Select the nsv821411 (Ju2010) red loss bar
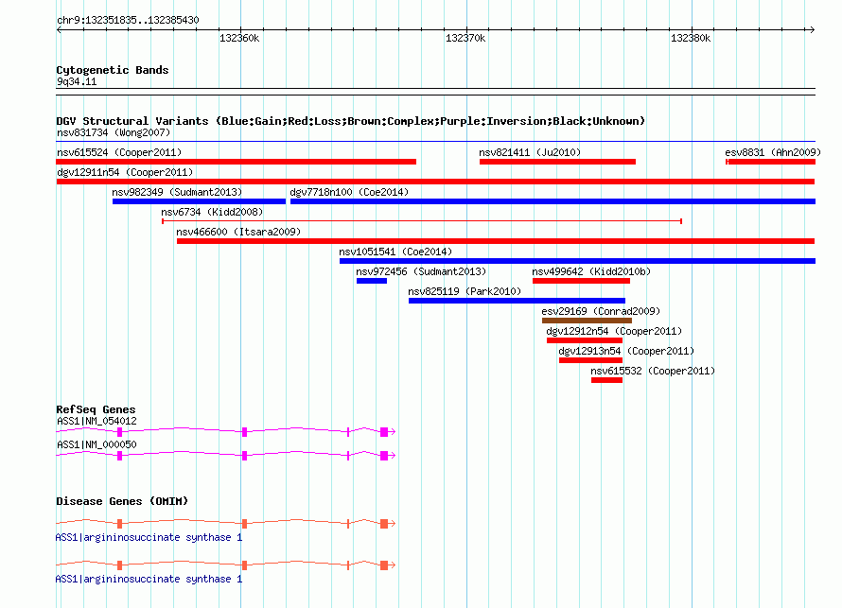The image size is (842, 608). point(557,162)
